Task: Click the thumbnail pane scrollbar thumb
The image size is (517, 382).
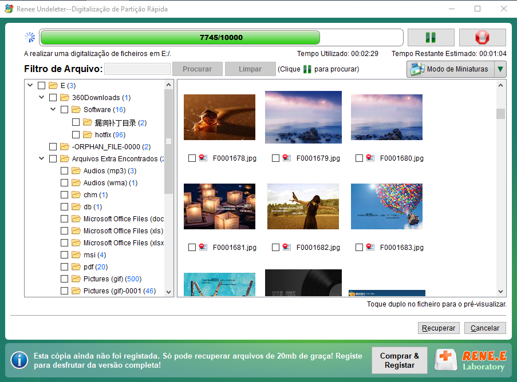Action: [x=500, y=114]
